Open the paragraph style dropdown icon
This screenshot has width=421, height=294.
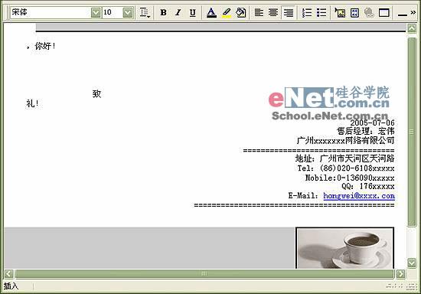click(145, 12)
